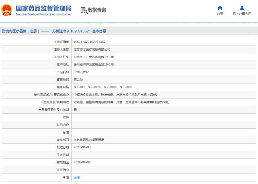
Task: Click the 其他内容 row label
Action: click(x=63, y=125)
